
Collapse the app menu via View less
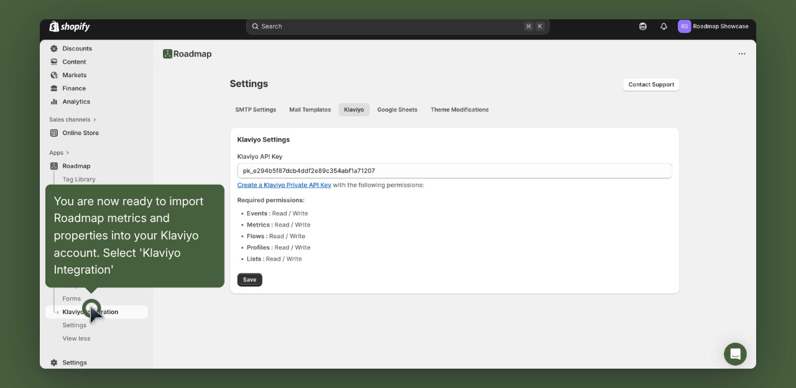(x=76, y=338)
